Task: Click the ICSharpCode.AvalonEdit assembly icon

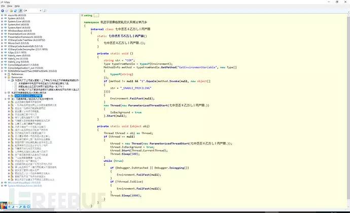Action: (x=6, y=46)
